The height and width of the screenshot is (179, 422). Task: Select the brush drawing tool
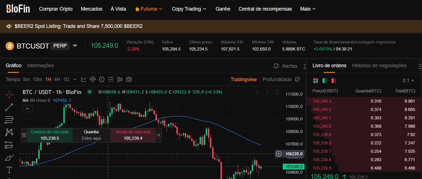(9, 158)
